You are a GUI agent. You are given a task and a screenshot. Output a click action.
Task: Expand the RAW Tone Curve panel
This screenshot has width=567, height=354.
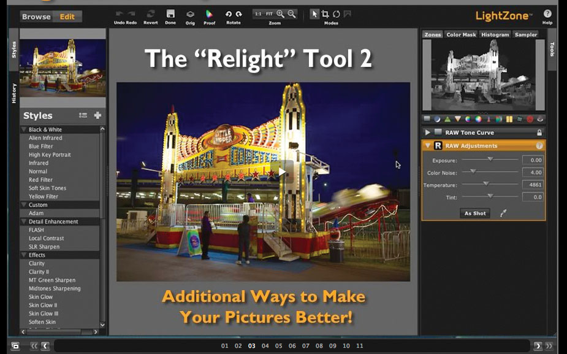[x=427, y=132]
